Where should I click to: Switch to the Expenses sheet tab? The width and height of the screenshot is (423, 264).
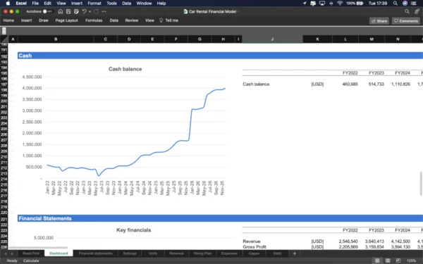tap(229, 253)
